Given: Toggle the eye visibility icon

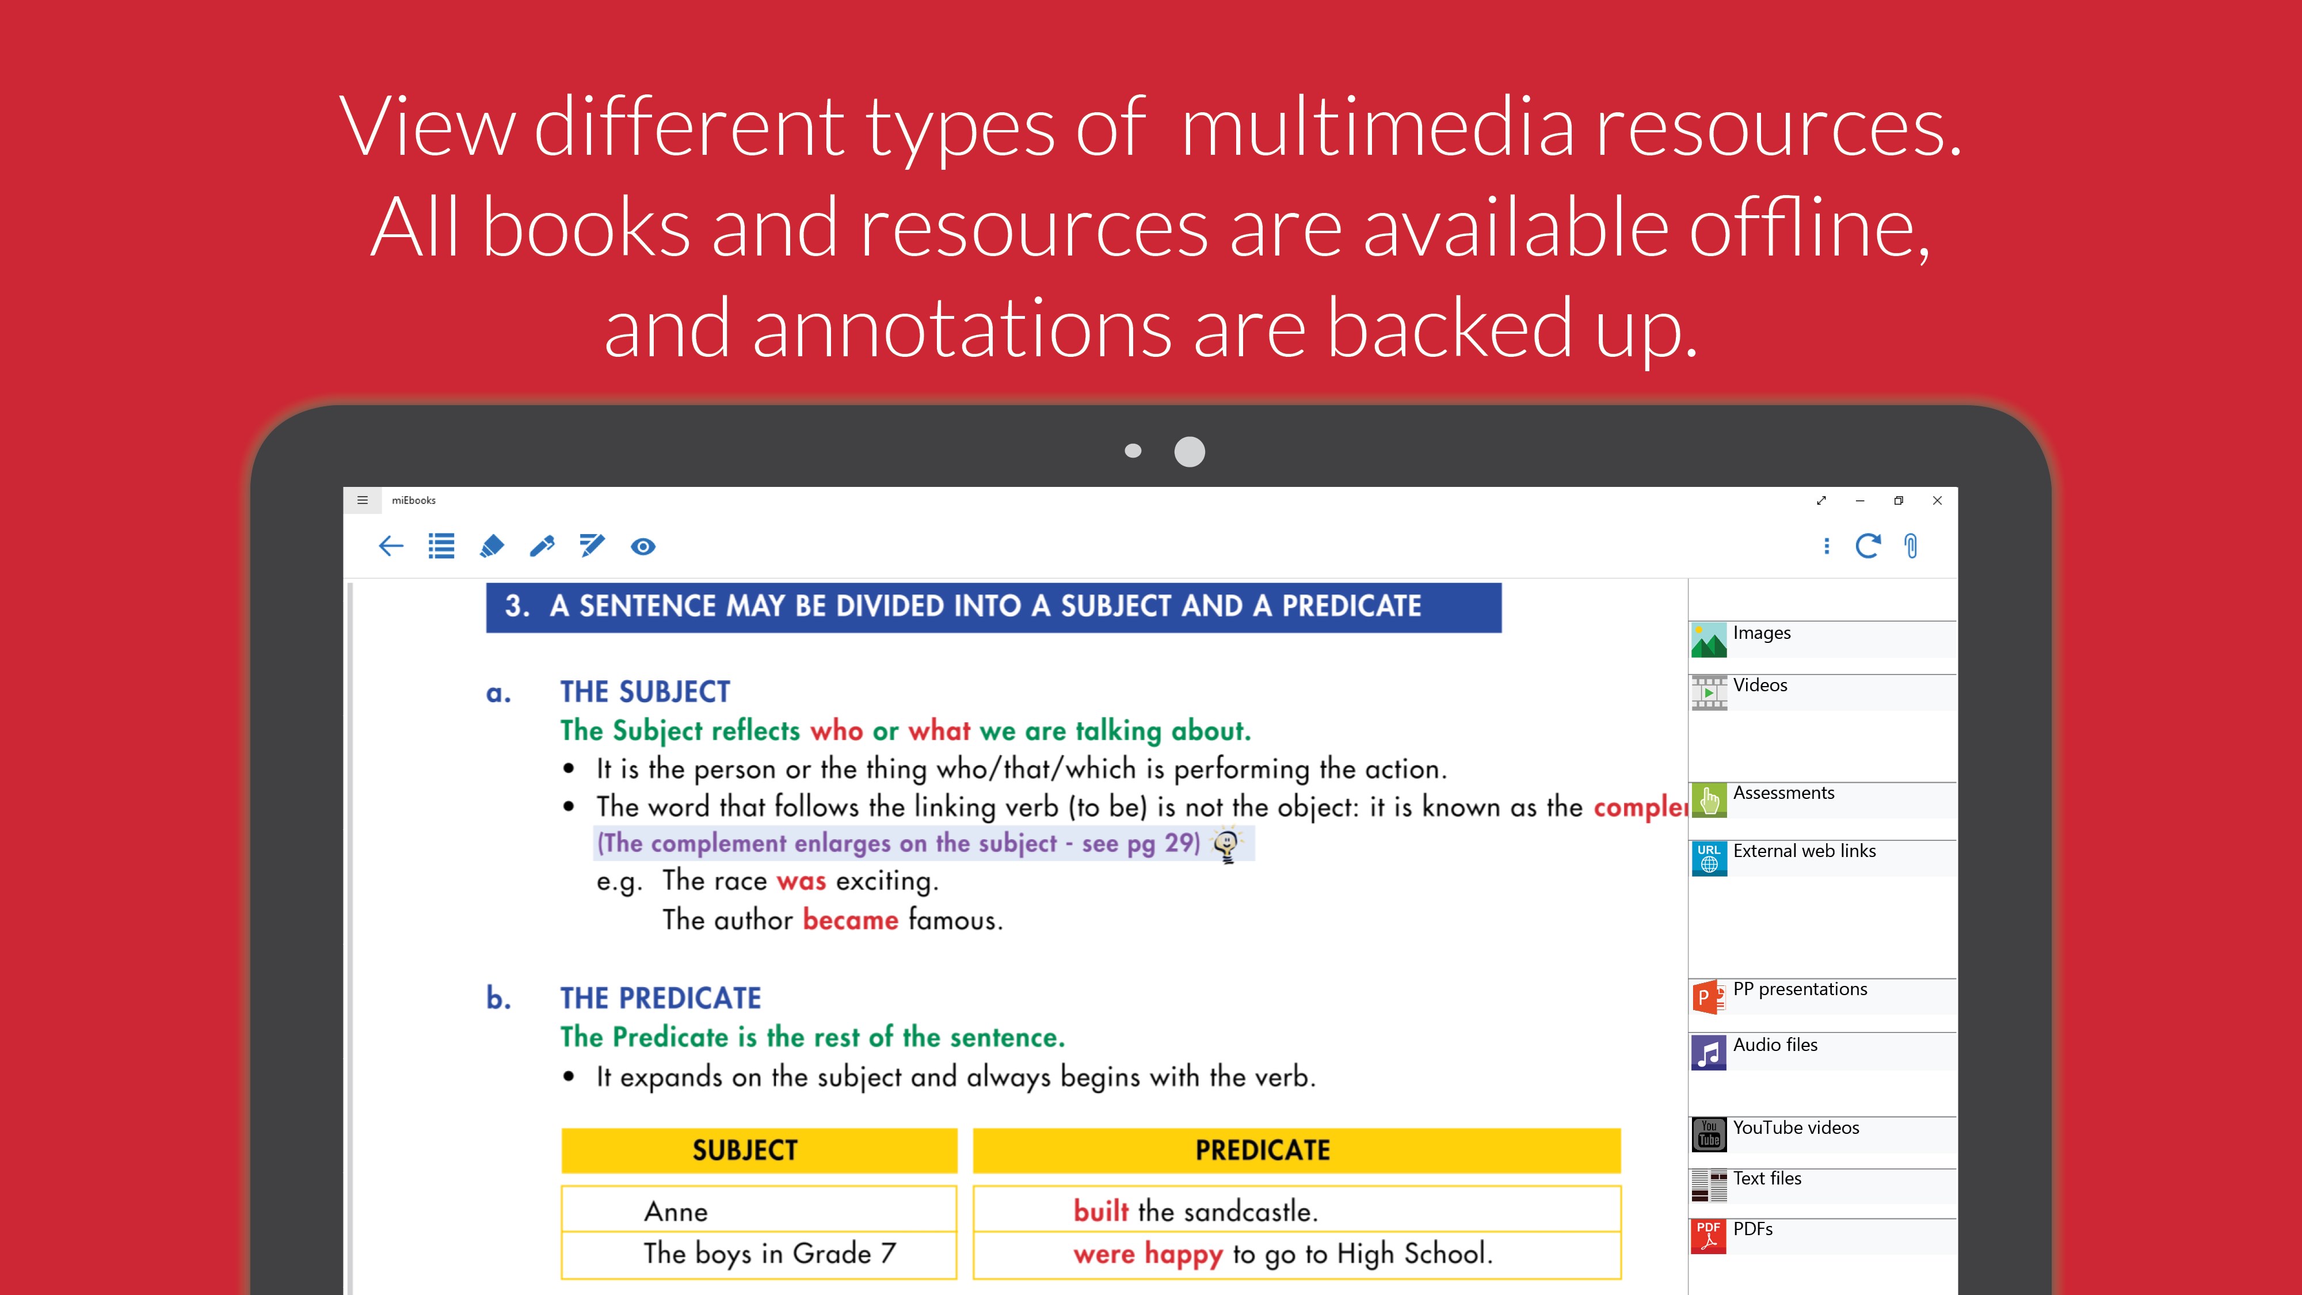Looking at the screenshot, I should pyautogui.click(x=642, y=546).
